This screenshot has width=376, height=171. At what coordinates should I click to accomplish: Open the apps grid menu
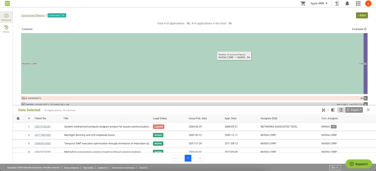pyautogui.click(x=358, y=3)
